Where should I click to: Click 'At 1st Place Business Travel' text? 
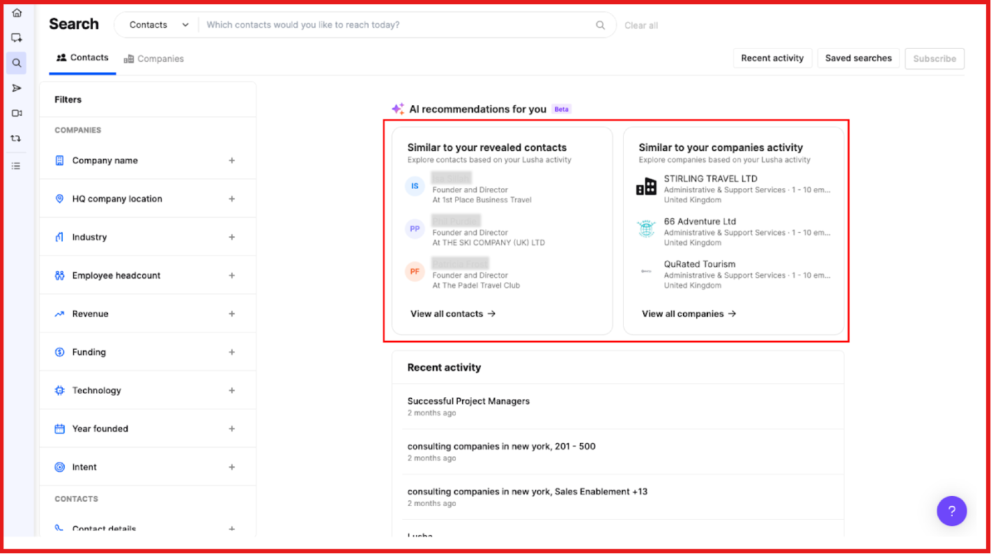[x=482, y=200]
